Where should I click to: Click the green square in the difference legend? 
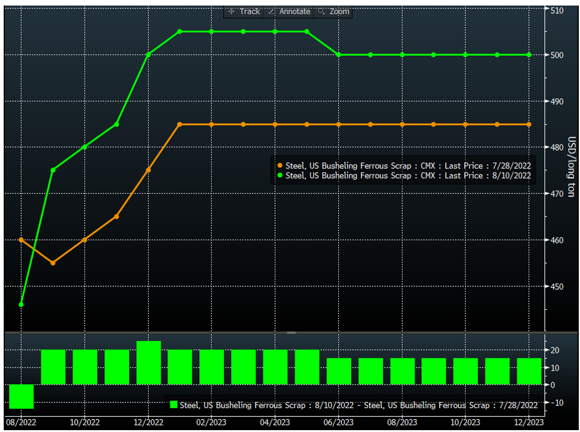click(173, 405)
